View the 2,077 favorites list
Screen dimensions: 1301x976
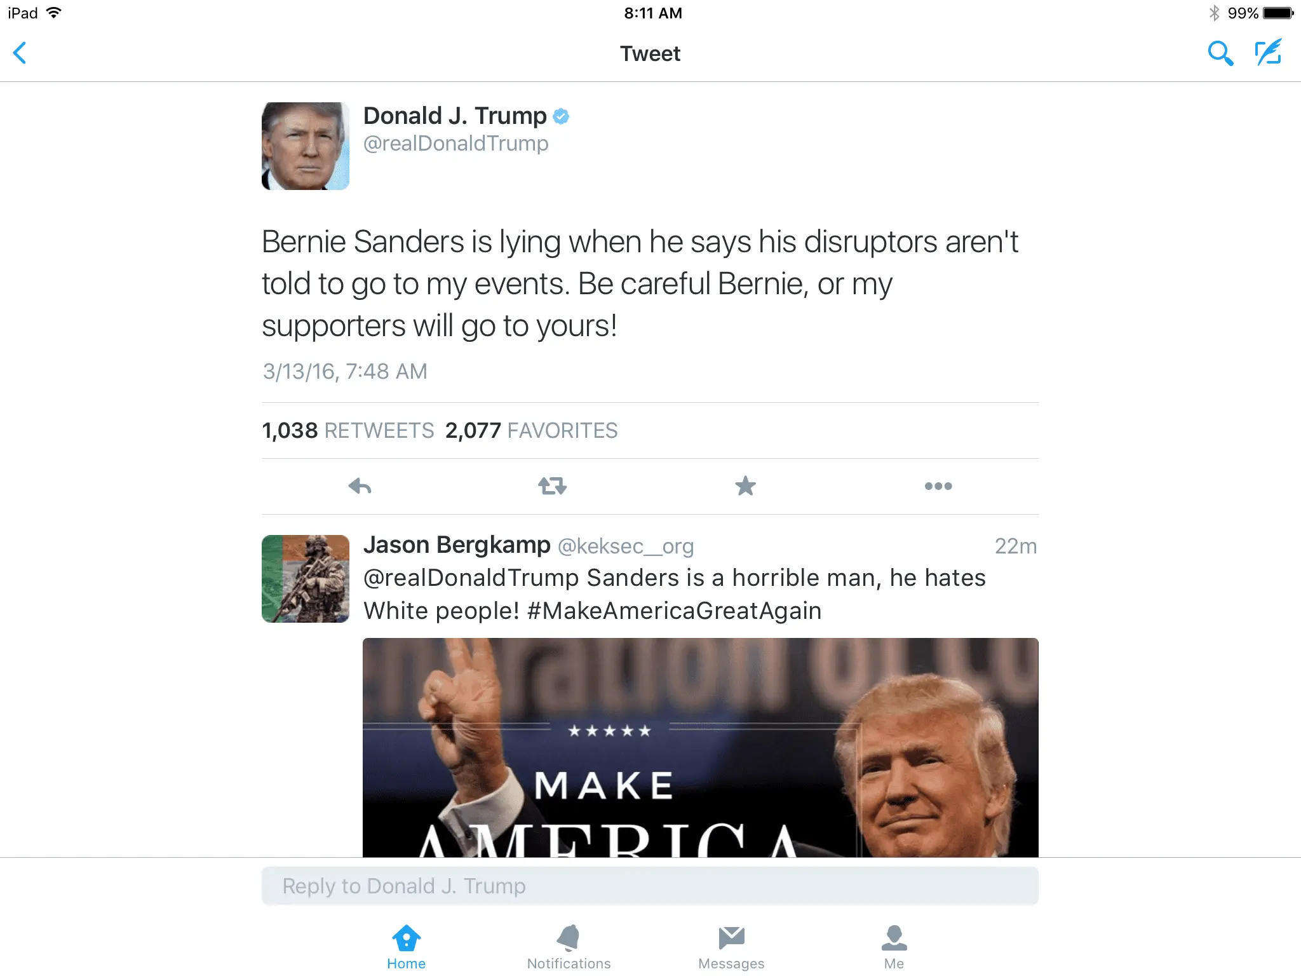point(531,431)
